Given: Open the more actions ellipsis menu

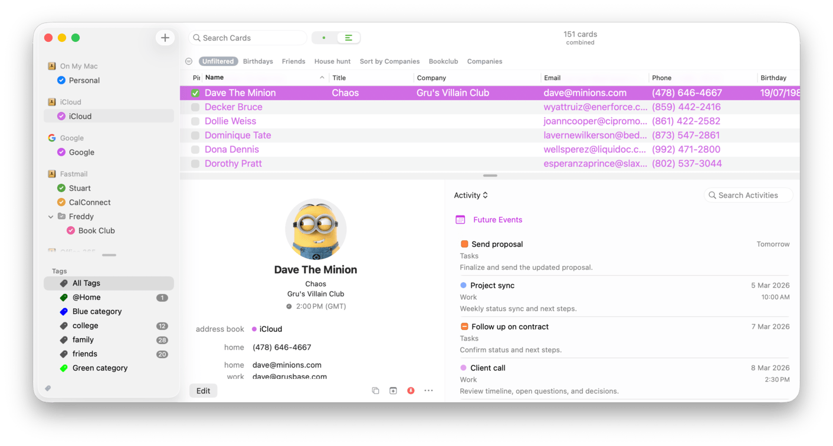Looking at the screenshot, I should point(428,390).
